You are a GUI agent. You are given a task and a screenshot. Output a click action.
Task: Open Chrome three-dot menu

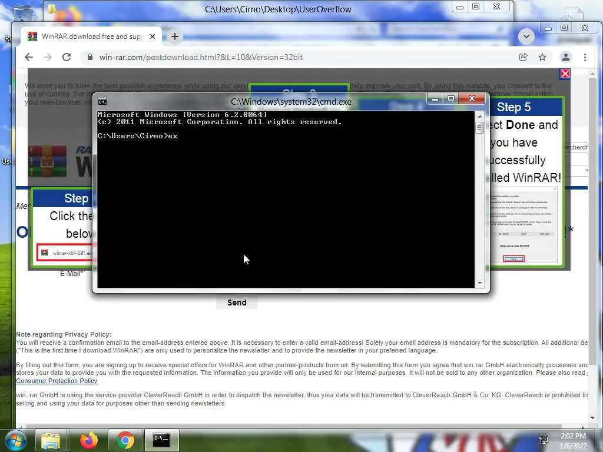[x=585, y=57]
